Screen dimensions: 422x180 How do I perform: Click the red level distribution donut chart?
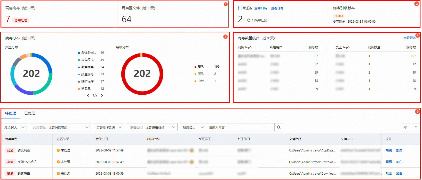142,74
